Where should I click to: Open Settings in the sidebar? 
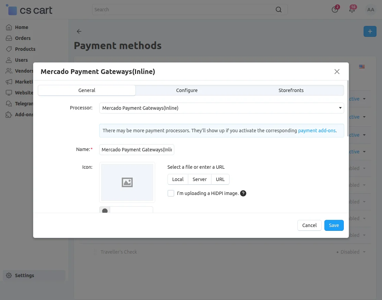click(34, 275)
